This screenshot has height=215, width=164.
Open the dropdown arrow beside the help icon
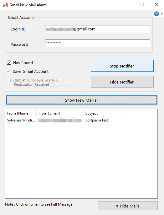161,14
